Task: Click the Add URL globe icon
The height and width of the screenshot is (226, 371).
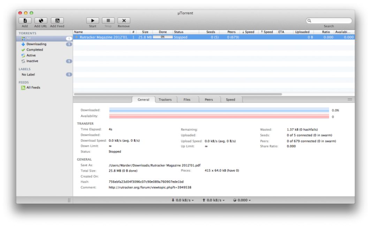Action: (41, 21)
